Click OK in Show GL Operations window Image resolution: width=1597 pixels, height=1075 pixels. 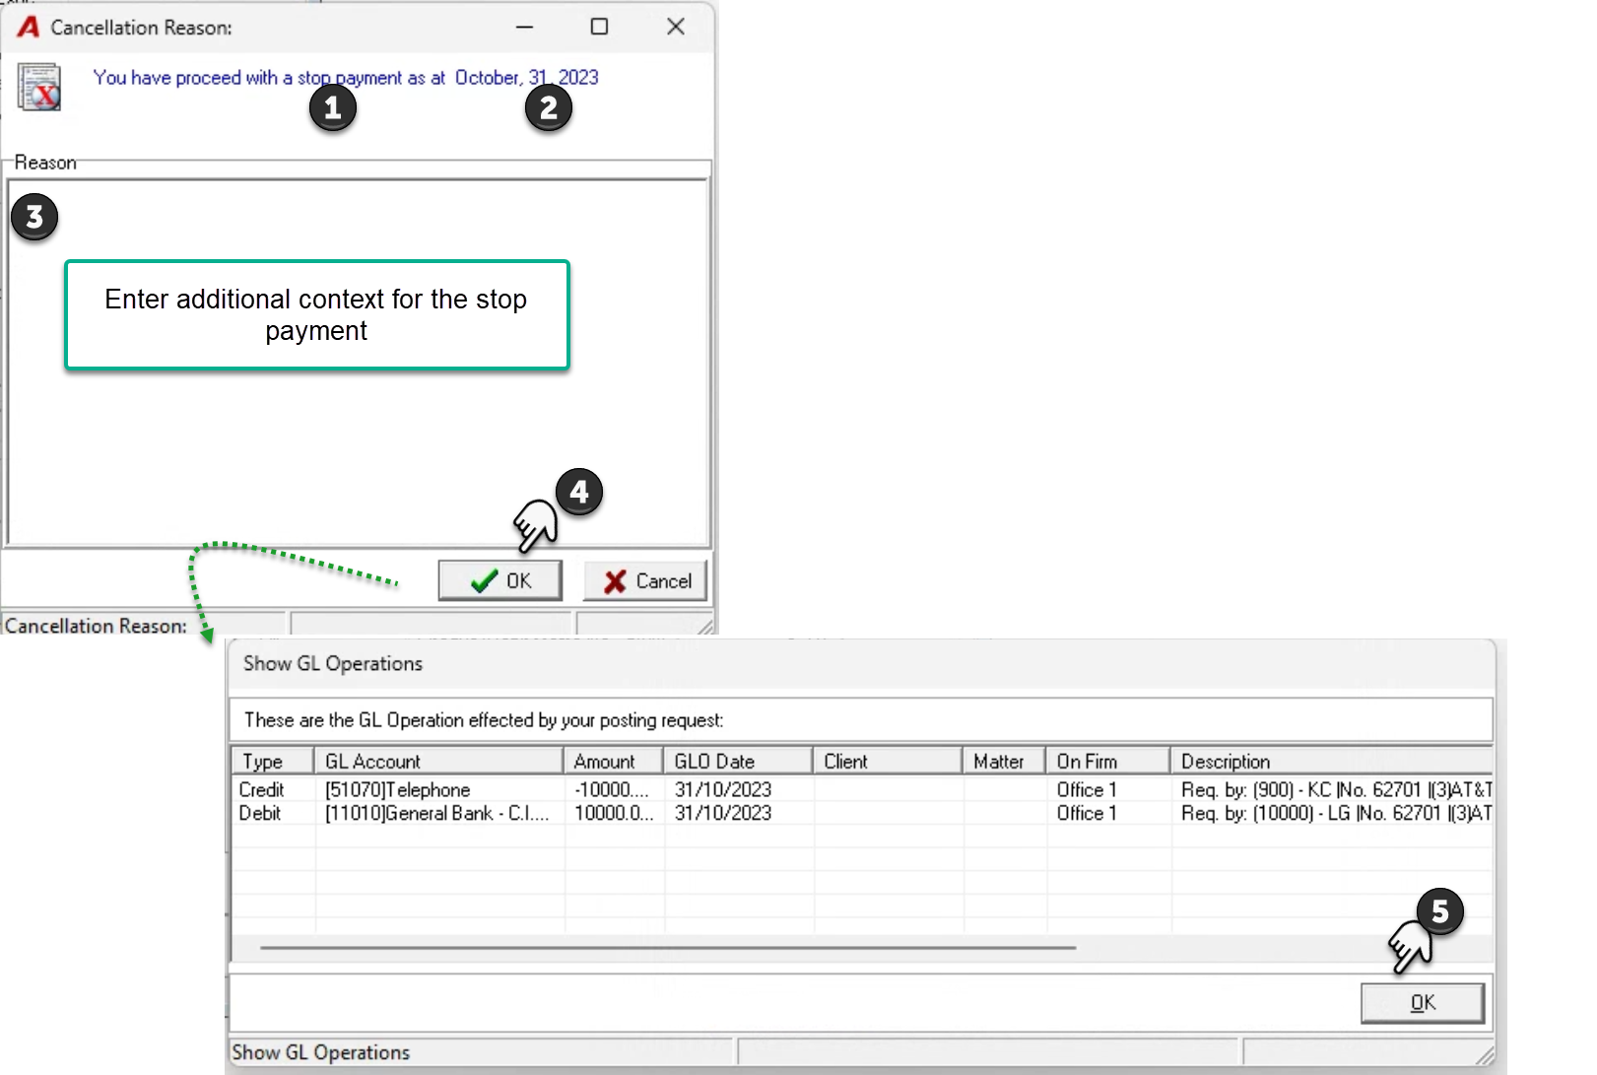click(x=1423, y=1002)
